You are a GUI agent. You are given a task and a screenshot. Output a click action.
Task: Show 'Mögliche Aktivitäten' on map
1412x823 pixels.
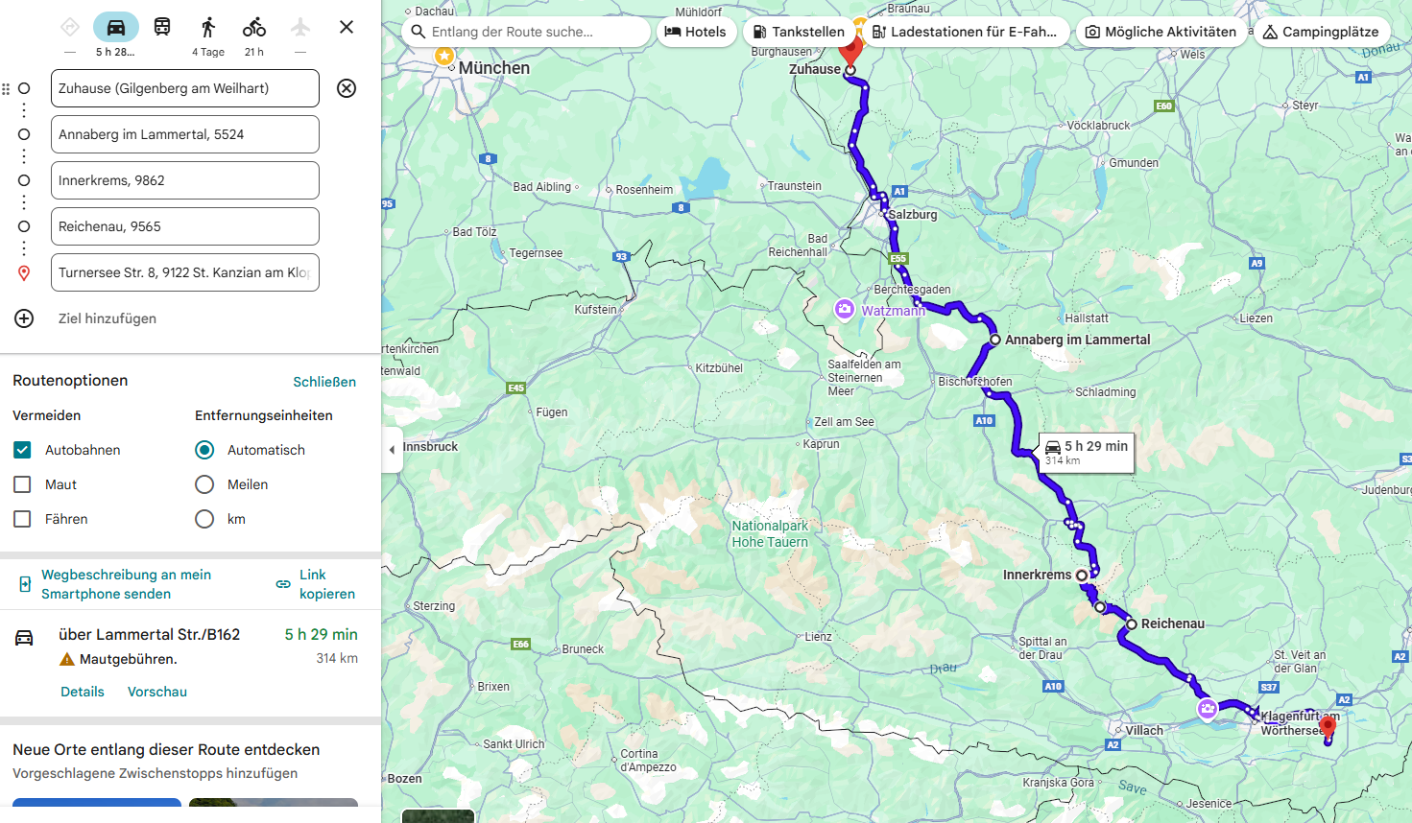click(1161, 32)
